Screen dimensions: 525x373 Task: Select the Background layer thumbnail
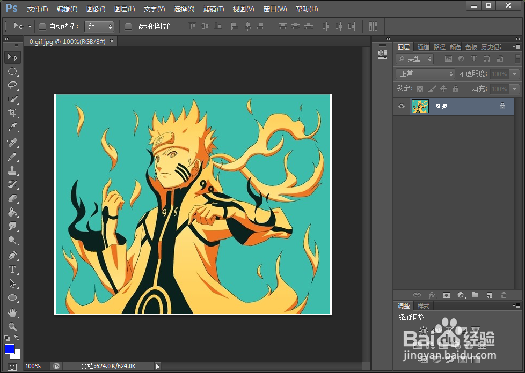pyautogui.click(x=420, y=106)
